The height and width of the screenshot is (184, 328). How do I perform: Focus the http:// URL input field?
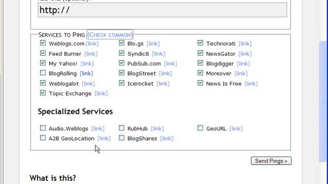tap(162, 10)
